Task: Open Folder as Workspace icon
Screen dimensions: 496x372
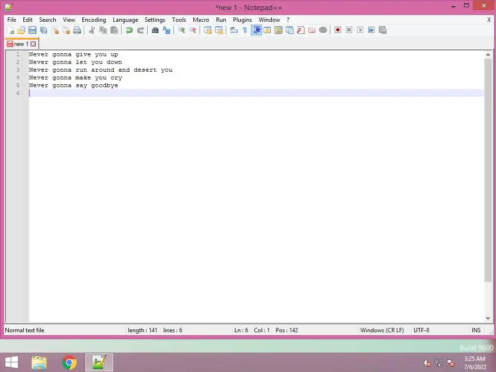Action: [312, 30]
